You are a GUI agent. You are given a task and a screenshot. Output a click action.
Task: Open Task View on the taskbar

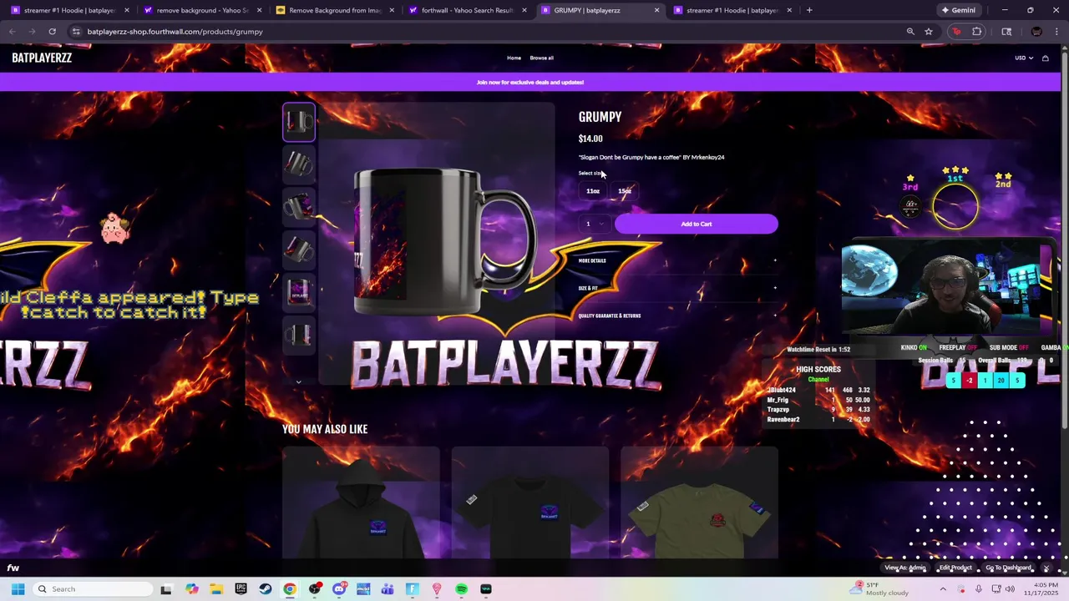click(x=166, y=589)
